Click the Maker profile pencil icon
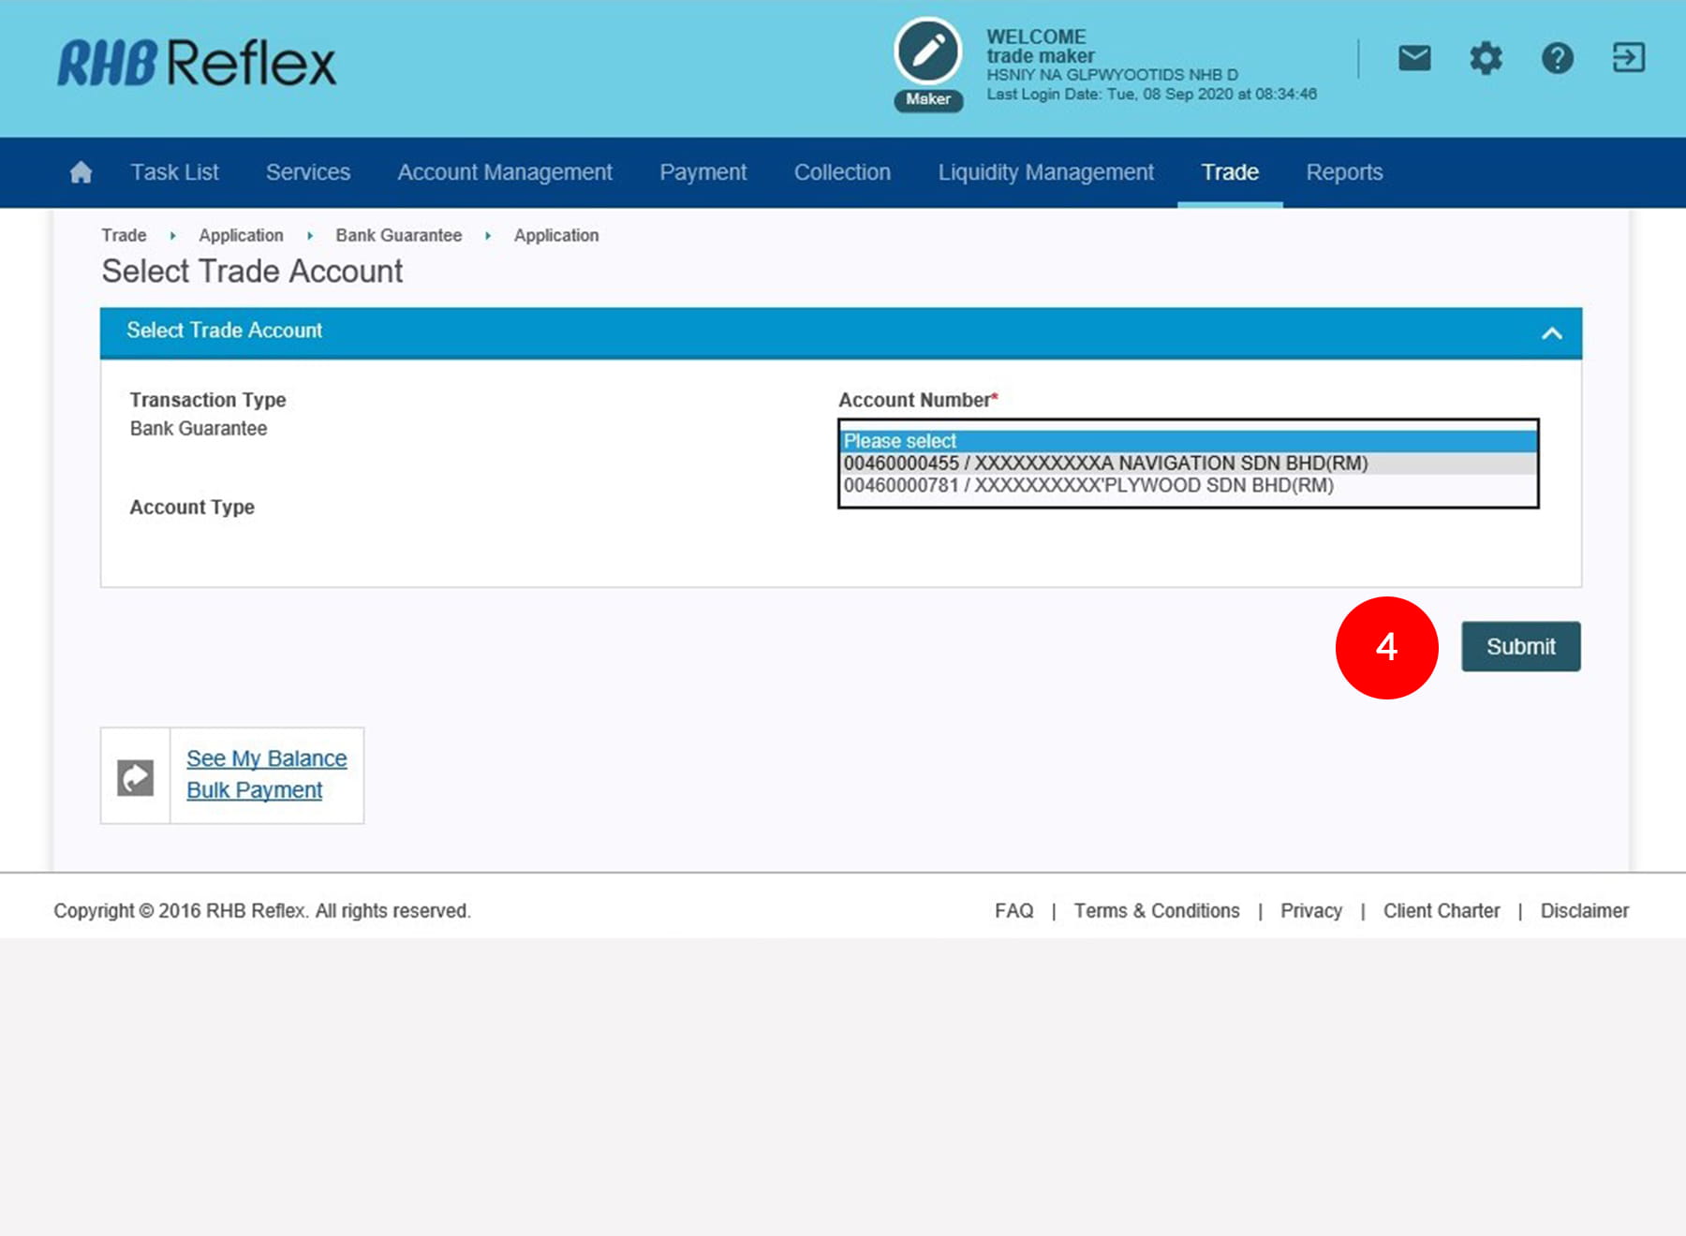Image resolution: width=1686 pixels, height=1236 pixels. 927,52
